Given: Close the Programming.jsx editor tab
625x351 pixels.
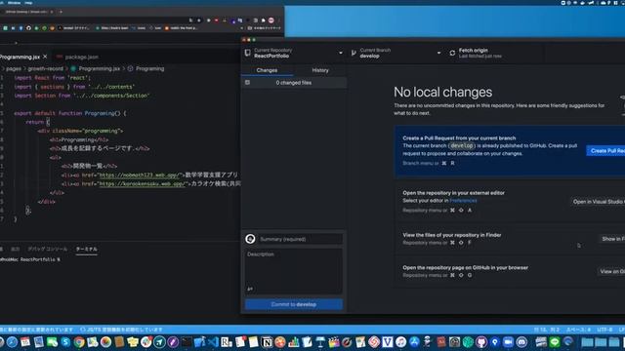Looking at the screenshot, I should pos(45,57).
